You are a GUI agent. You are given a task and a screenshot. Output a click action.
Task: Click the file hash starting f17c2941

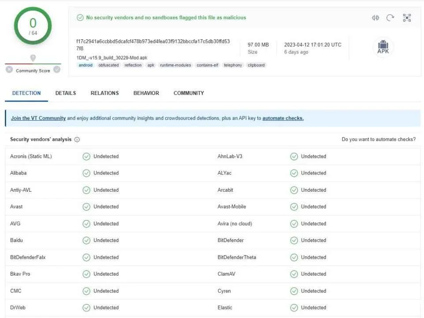click(x=153, y=45)
